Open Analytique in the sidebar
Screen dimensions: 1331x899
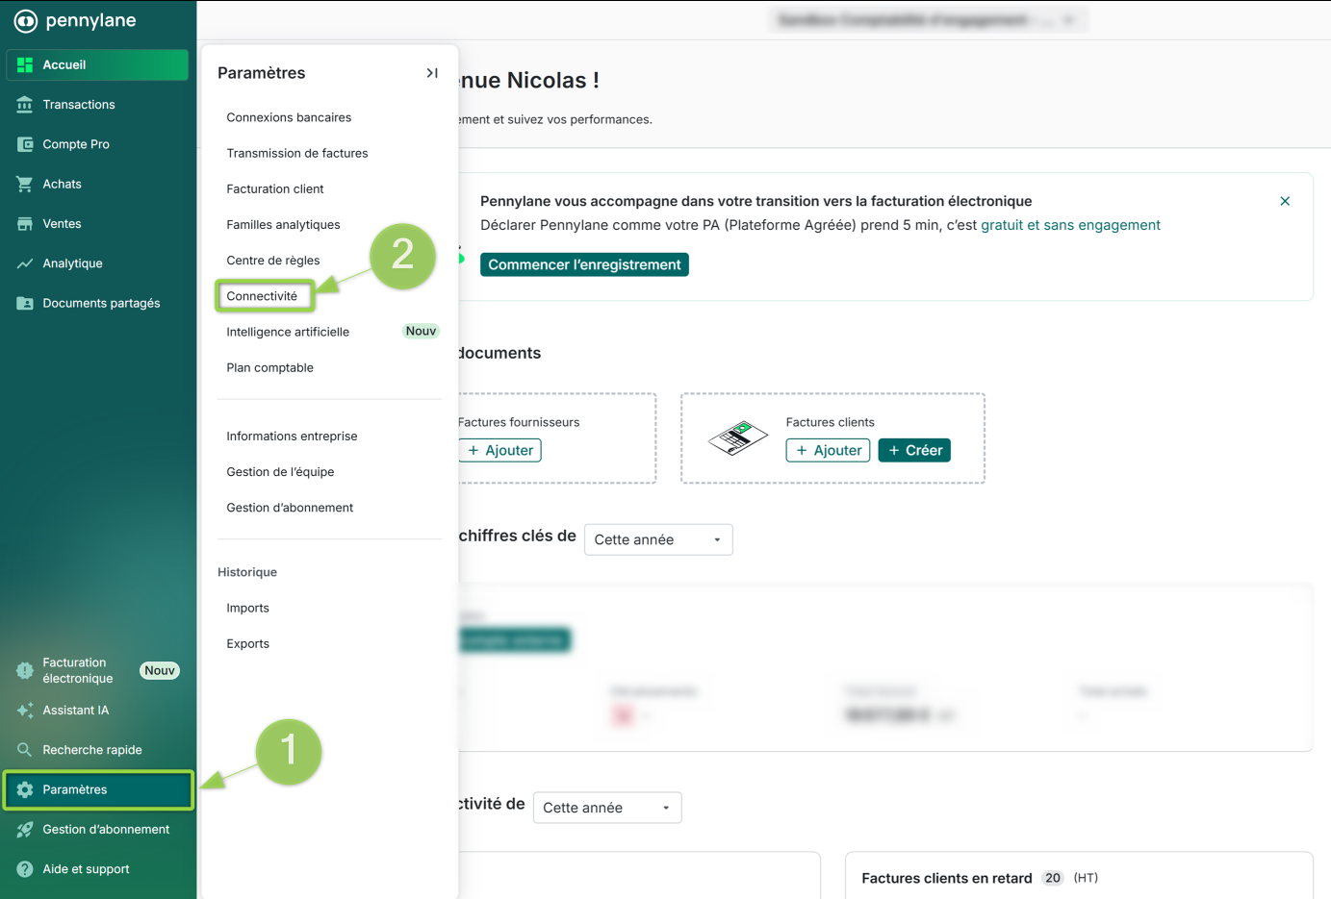coord(97,263)
